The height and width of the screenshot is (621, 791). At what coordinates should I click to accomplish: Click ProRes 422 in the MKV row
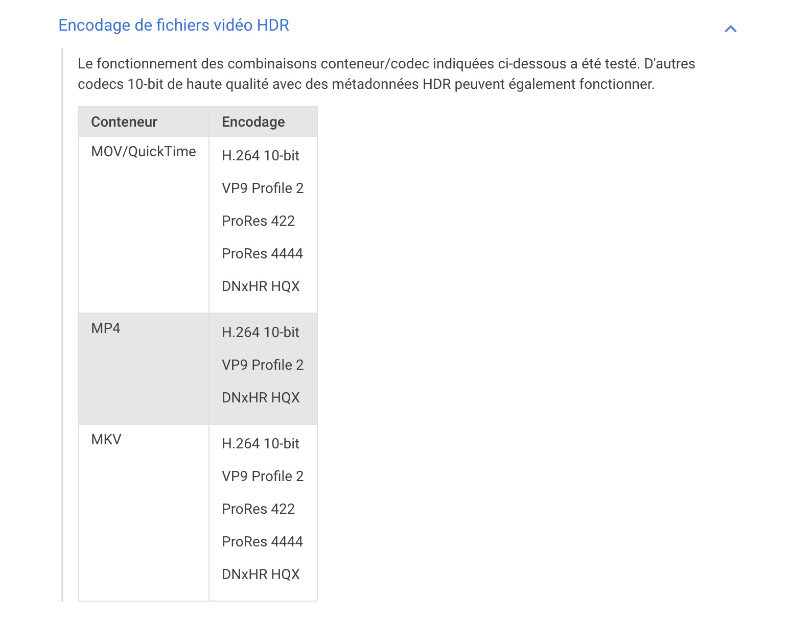click(x=258, y=509)
